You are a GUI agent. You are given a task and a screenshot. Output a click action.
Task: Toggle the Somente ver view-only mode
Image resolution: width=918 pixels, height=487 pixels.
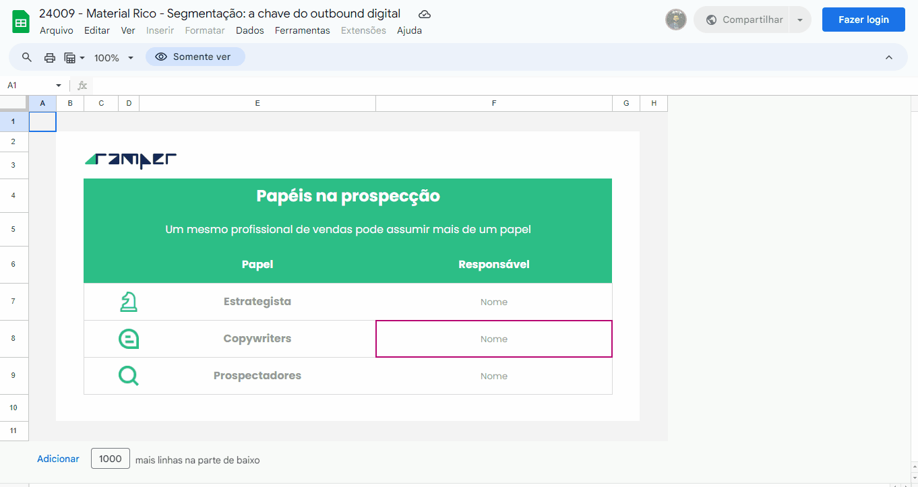pyautogui.click(x=195, y=57)
